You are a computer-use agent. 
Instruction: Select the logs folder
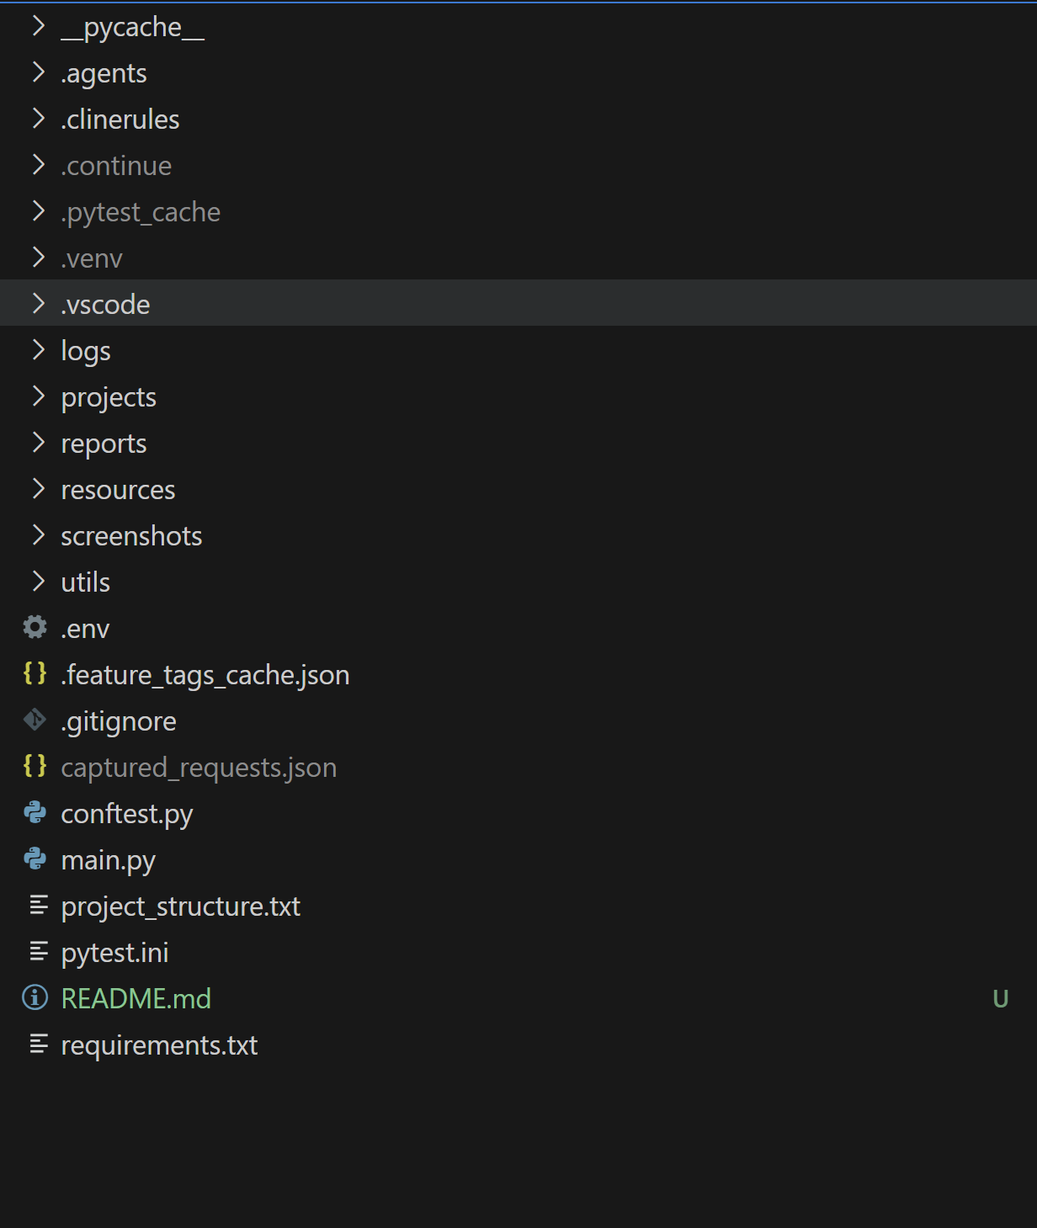pyautogui.click(x=86, y=351)
